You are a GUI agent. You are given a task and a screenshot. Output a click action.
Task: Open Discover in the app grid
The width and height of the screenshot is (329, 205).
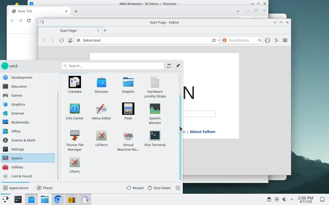(x=101, y=85)
